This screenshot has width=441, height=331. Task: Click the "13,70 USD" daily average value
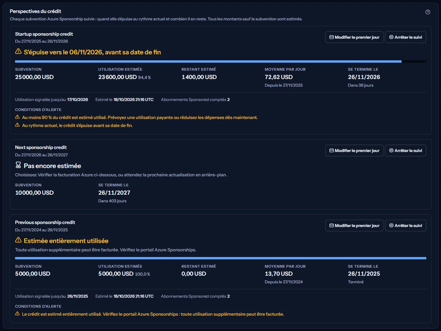pyautogui.click(x=279, y=274)
